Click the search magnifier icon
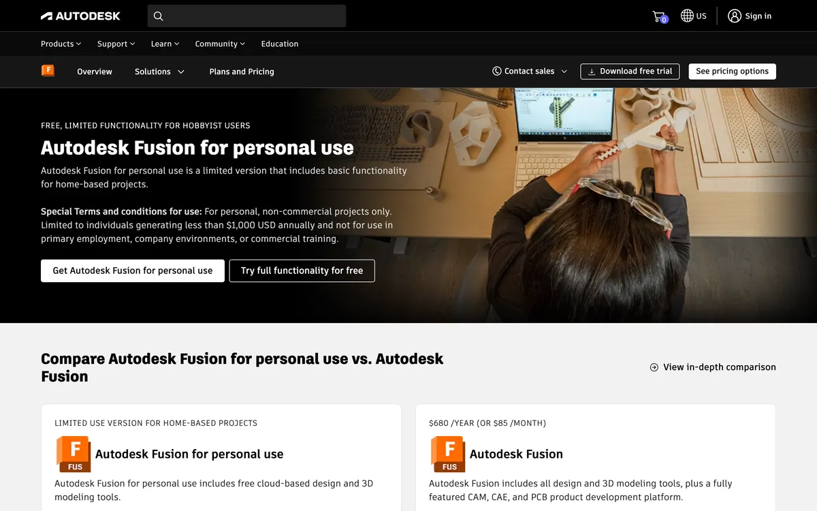The image size is (817, 511). (x=159, y=16)
